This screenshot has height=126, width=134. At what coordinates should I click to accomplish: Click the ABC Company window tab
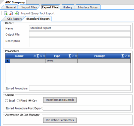[15, 2]
